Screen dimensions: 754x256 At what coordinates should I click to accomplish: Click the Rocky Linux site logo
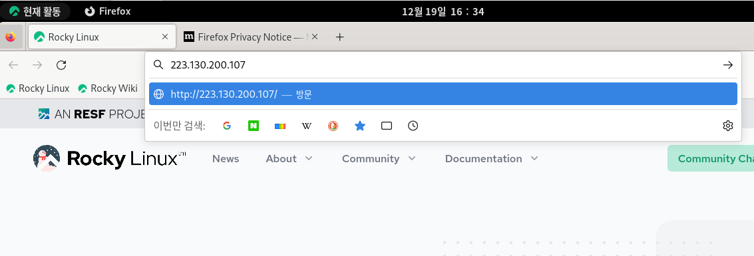[x=110, y=158]
